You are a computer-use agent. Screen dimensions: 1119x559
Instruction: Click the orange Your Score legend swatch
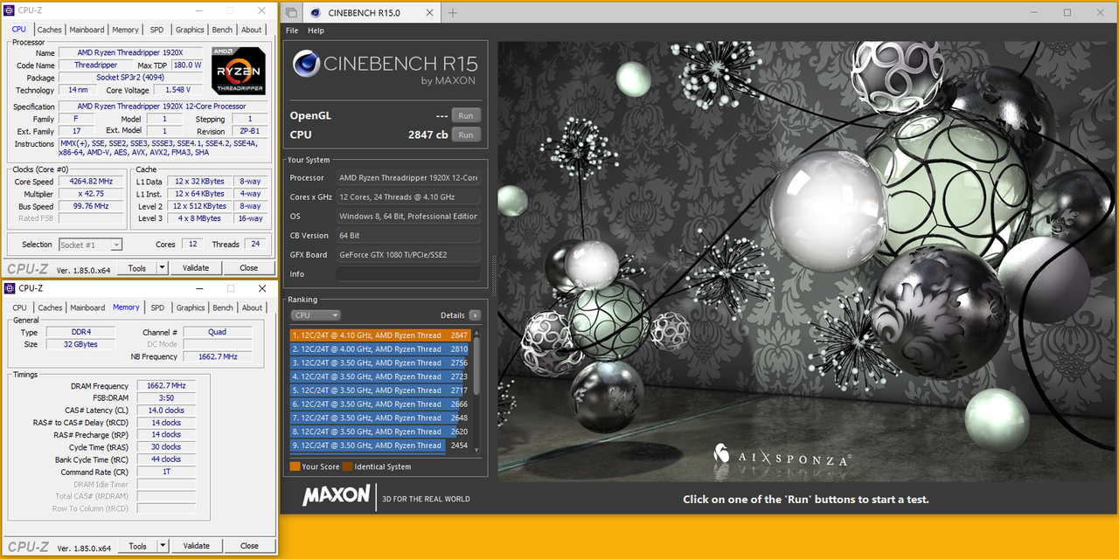click(x=295, y=466)
